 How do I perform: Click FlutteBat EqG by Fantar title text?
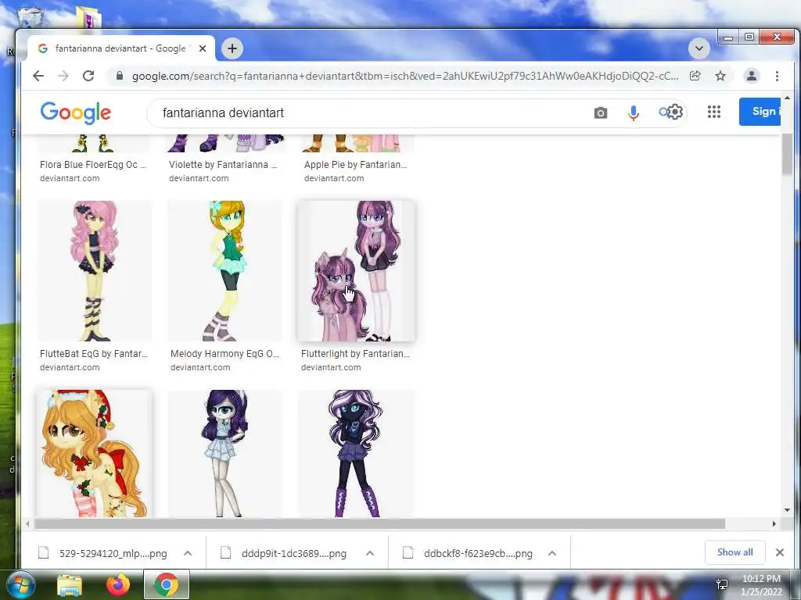pos(94,354)
